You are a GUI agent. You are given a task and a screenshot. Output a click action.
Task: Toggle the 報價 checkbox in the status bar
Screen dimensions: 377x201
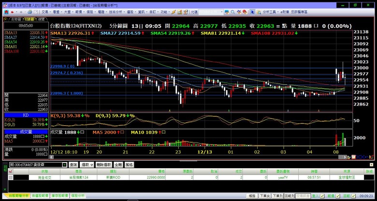338,196
